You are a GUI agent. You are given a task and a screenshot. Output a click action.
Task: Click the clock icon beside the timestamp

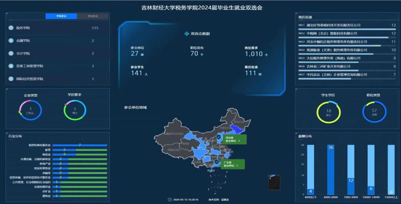click(x=170, y=199)
